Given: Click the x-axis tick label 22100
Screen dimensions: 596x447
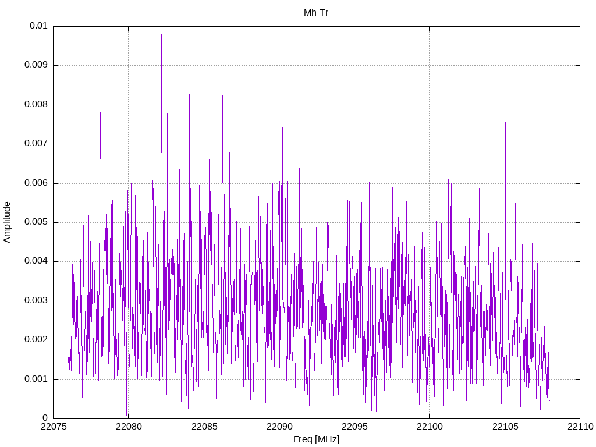Looking at the screenshot, I should pyautogui.click(x=430, y=427).
